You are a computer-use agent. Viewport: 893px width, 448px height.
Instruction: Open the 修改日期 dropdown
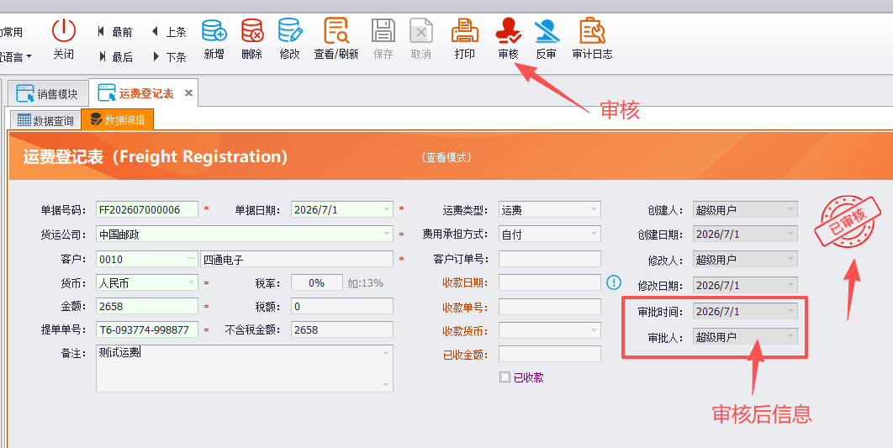coord(790,285)
